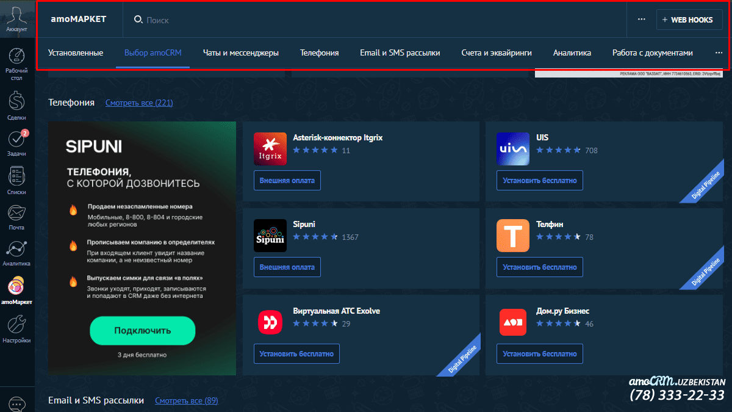Switch to the Установленные tab

tap(76, 52)
